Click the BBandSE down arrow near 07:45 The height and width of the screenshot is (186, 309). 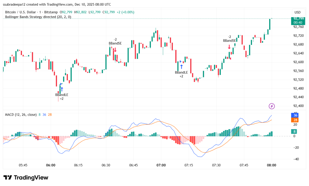(229, 47)
